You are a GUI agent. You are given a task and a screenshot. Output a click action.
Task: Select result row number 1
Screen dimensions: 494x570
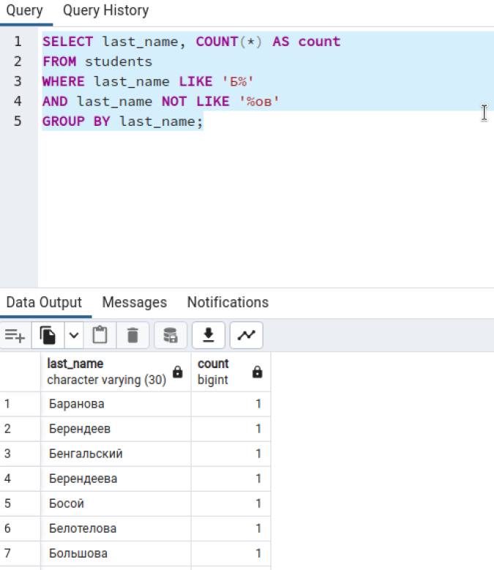click(20, 404)
